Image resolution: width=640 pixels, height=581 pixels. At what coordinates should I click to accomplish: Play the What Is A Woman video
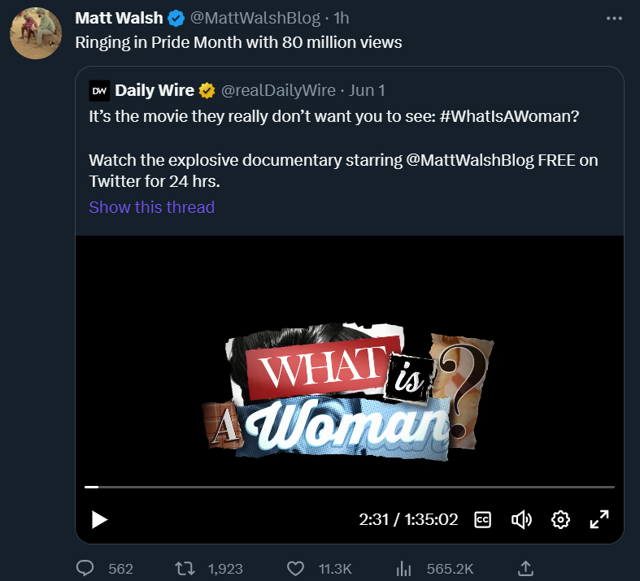(99, 519)
